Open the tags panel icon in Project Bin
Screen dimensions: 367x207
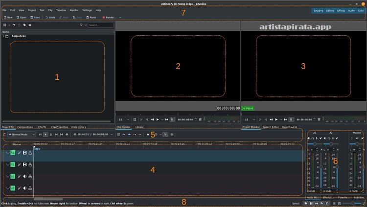point(24,25)
